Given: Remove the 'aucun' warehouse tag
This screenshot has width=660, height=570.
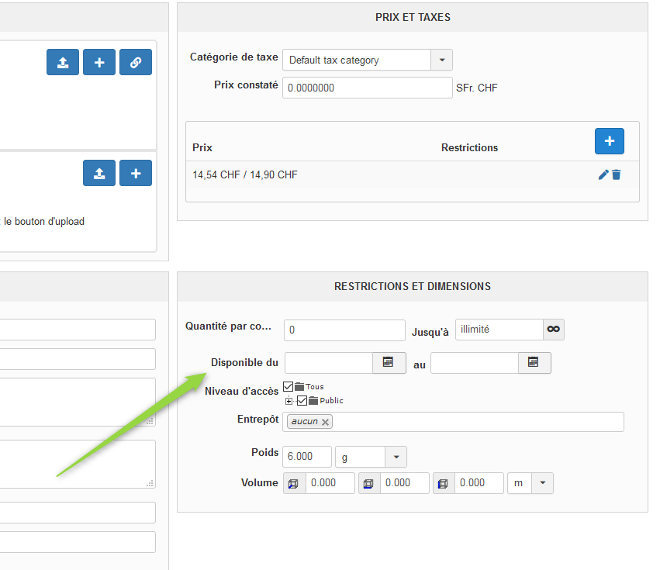Looking at the screenshot, I should [326, 422].
